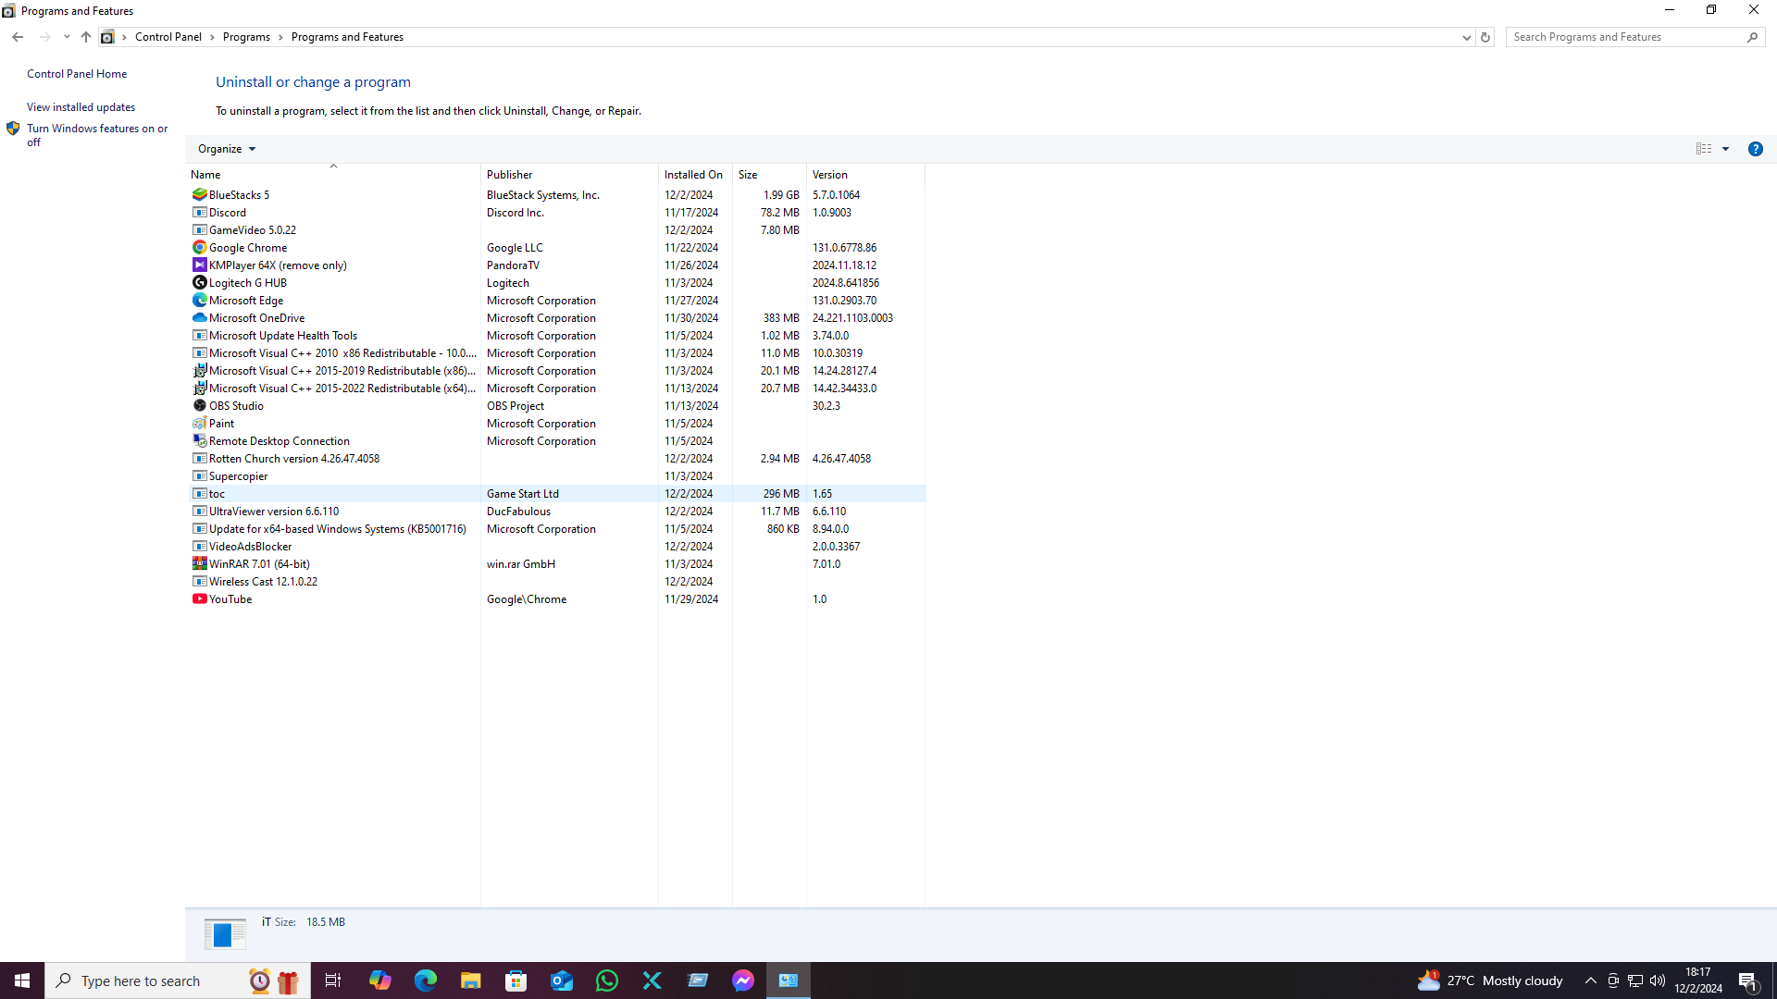Open the recent locations dropdown arrow
1777x999 pixels.
coord(67,37)
